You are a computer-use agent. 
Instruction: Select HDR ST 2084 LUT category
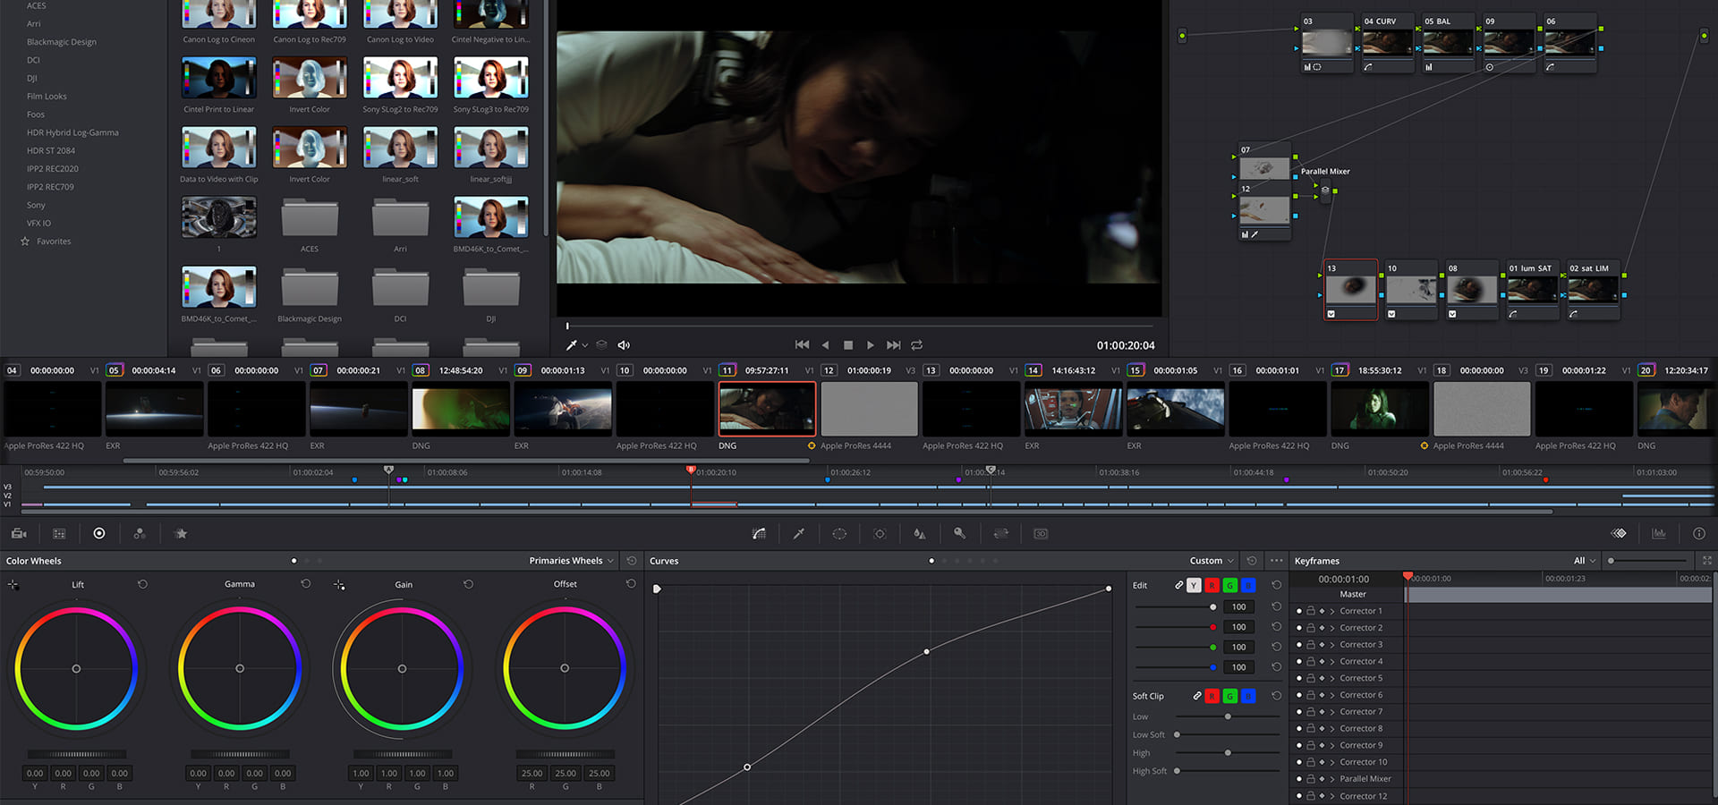(51, 150)
